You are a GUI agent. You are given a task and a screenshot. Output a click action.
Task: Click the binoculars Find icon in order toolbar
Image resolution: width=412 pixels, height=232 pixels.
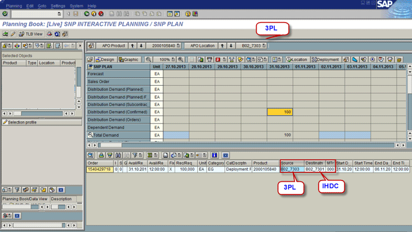(118, 155)
